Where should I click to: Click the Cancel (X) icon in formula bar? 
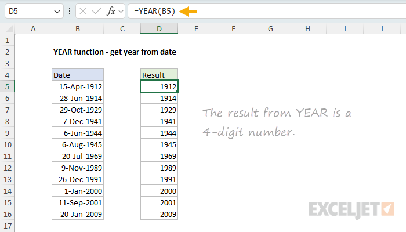coord(83,11)
